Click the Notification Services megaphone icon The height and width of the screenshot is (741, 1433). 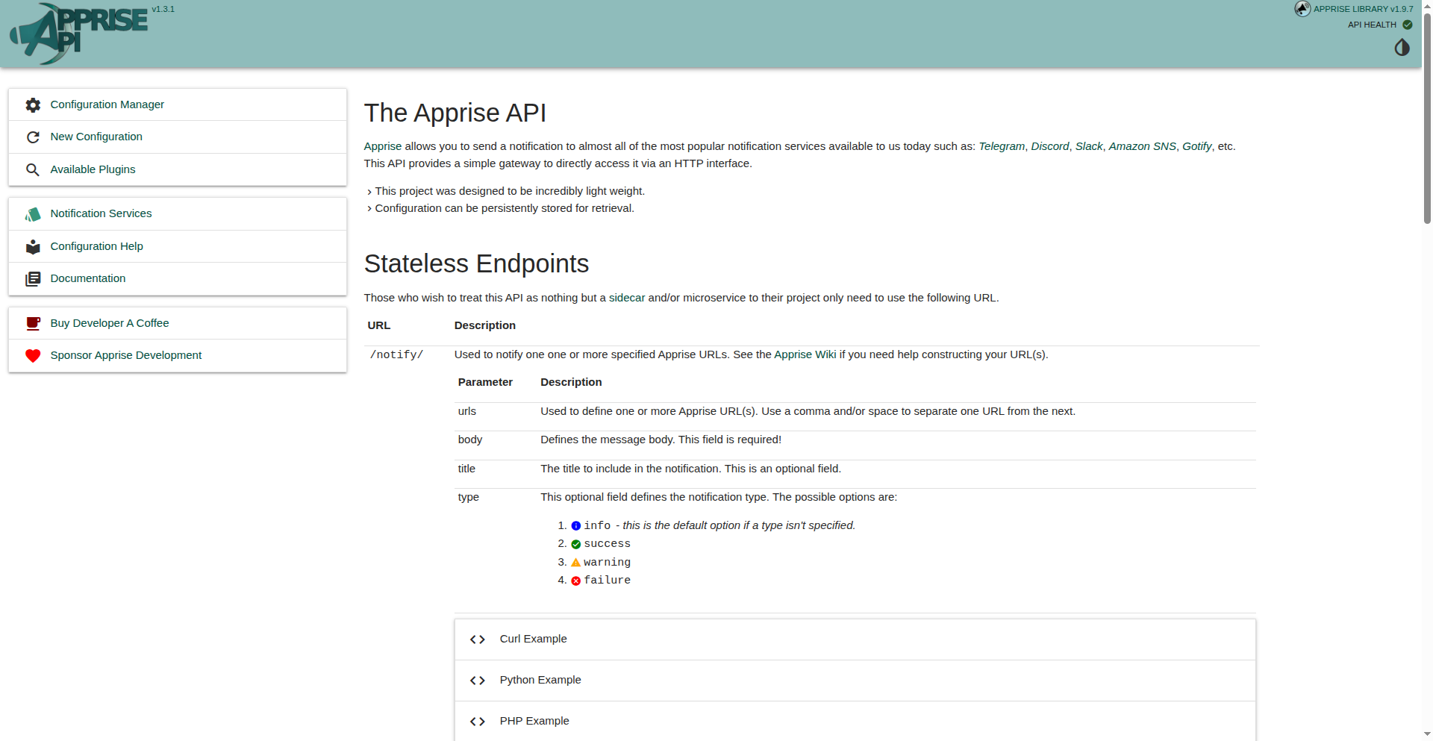[33, 214]
